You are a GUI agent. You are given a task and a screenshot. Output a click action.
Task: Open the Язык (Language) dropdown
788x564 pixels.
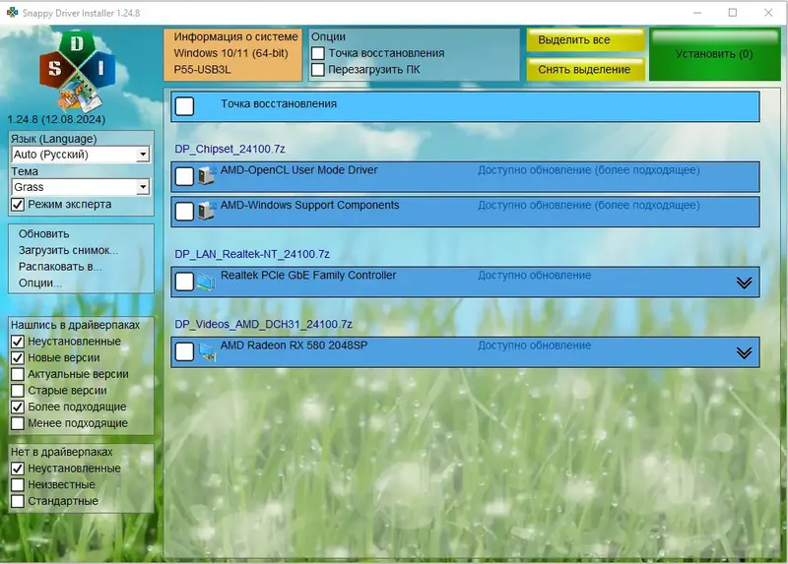coord(81,155)
